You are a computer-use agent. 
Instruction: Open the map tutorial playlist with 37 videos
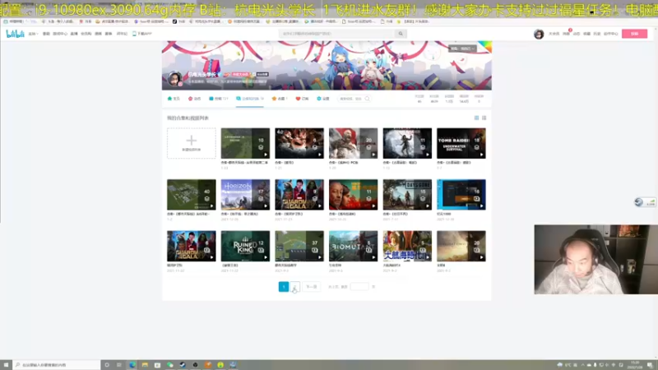tap(299, 246)
